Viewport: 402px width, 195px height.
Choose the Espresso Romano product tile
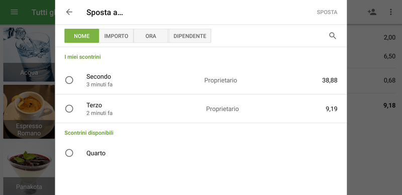click(29, 112)
